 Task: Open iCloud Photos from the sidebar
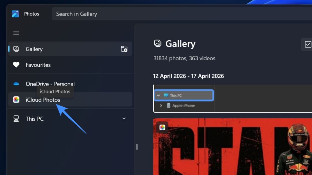pos(43,100)
